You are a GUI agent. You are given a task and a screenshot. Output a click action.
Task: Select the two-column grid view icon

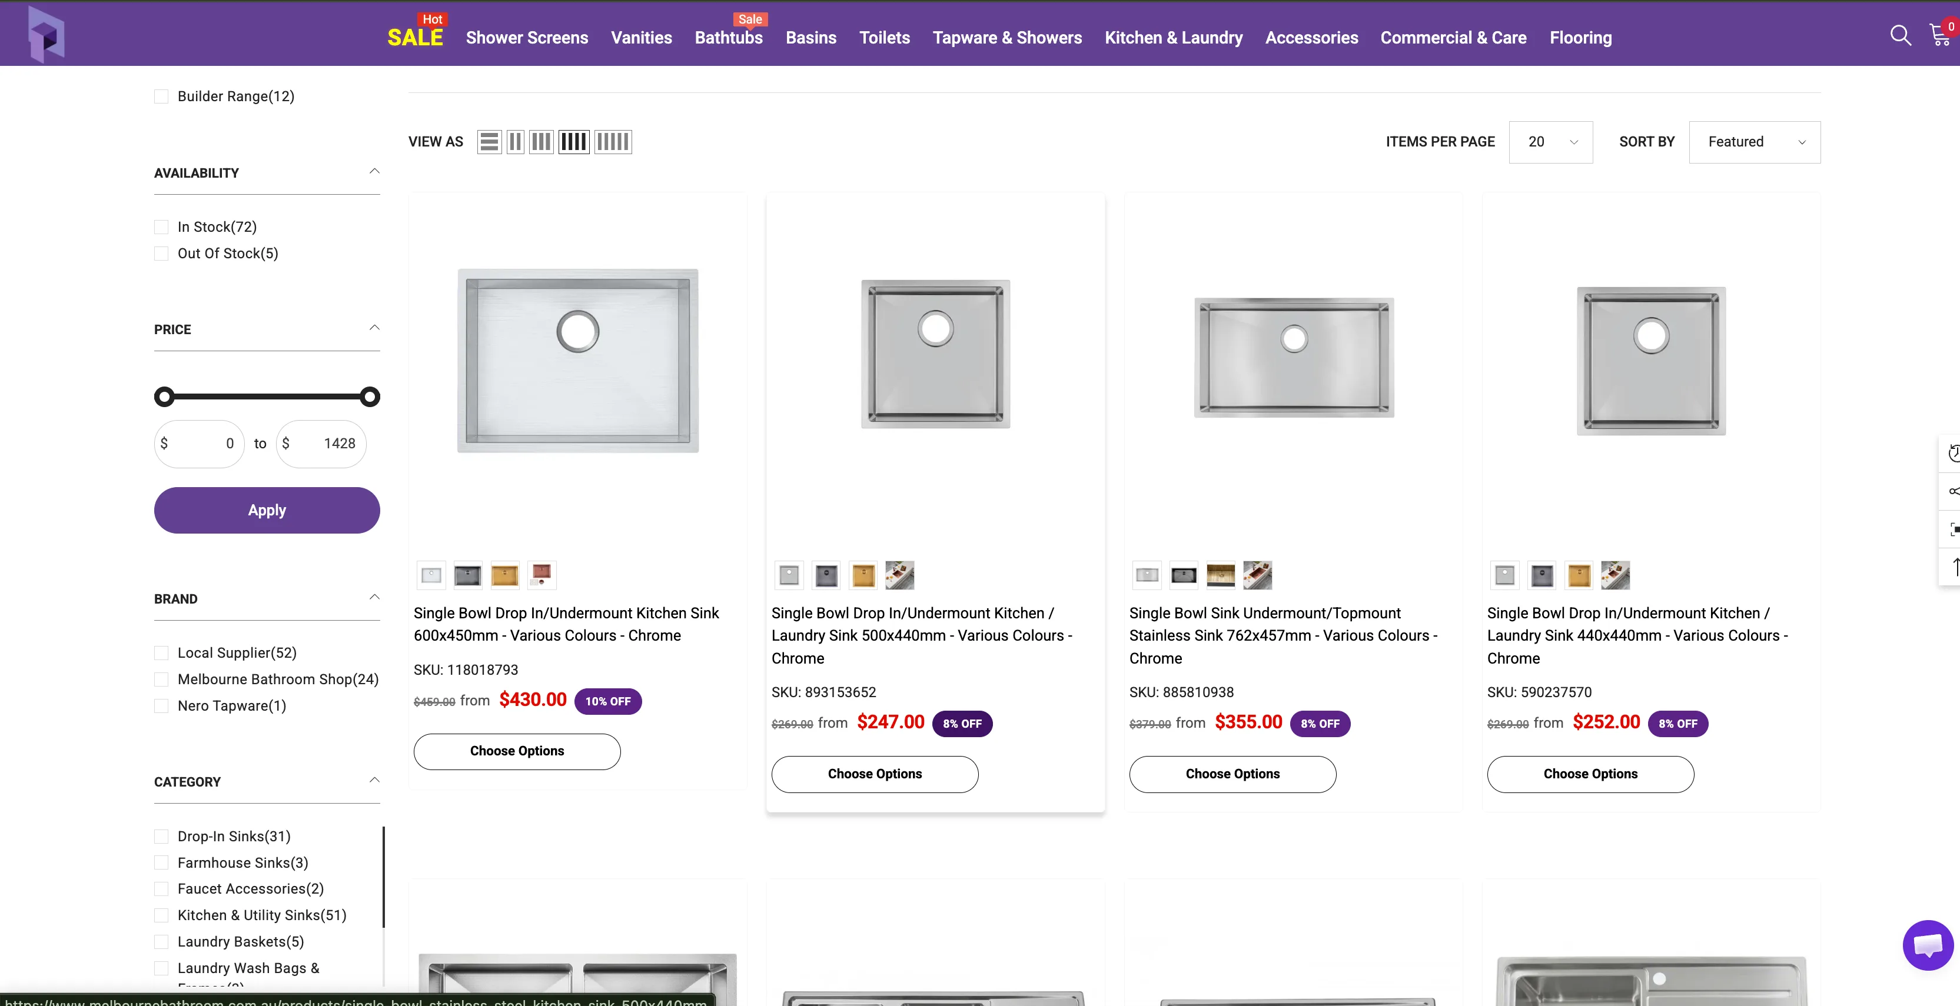coord(515,142)
